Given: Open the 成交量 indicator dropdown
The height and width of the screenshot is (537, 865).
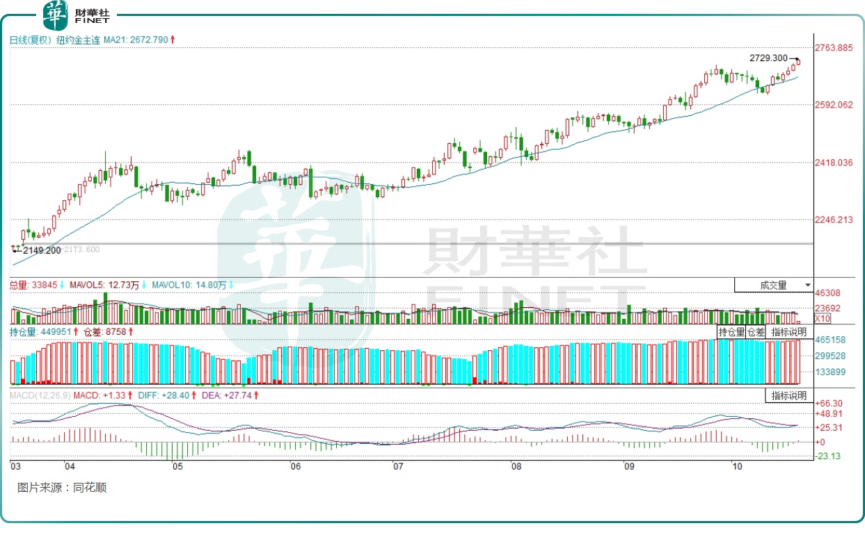Looking at the screenshot, I should click(x=773, y=285).
